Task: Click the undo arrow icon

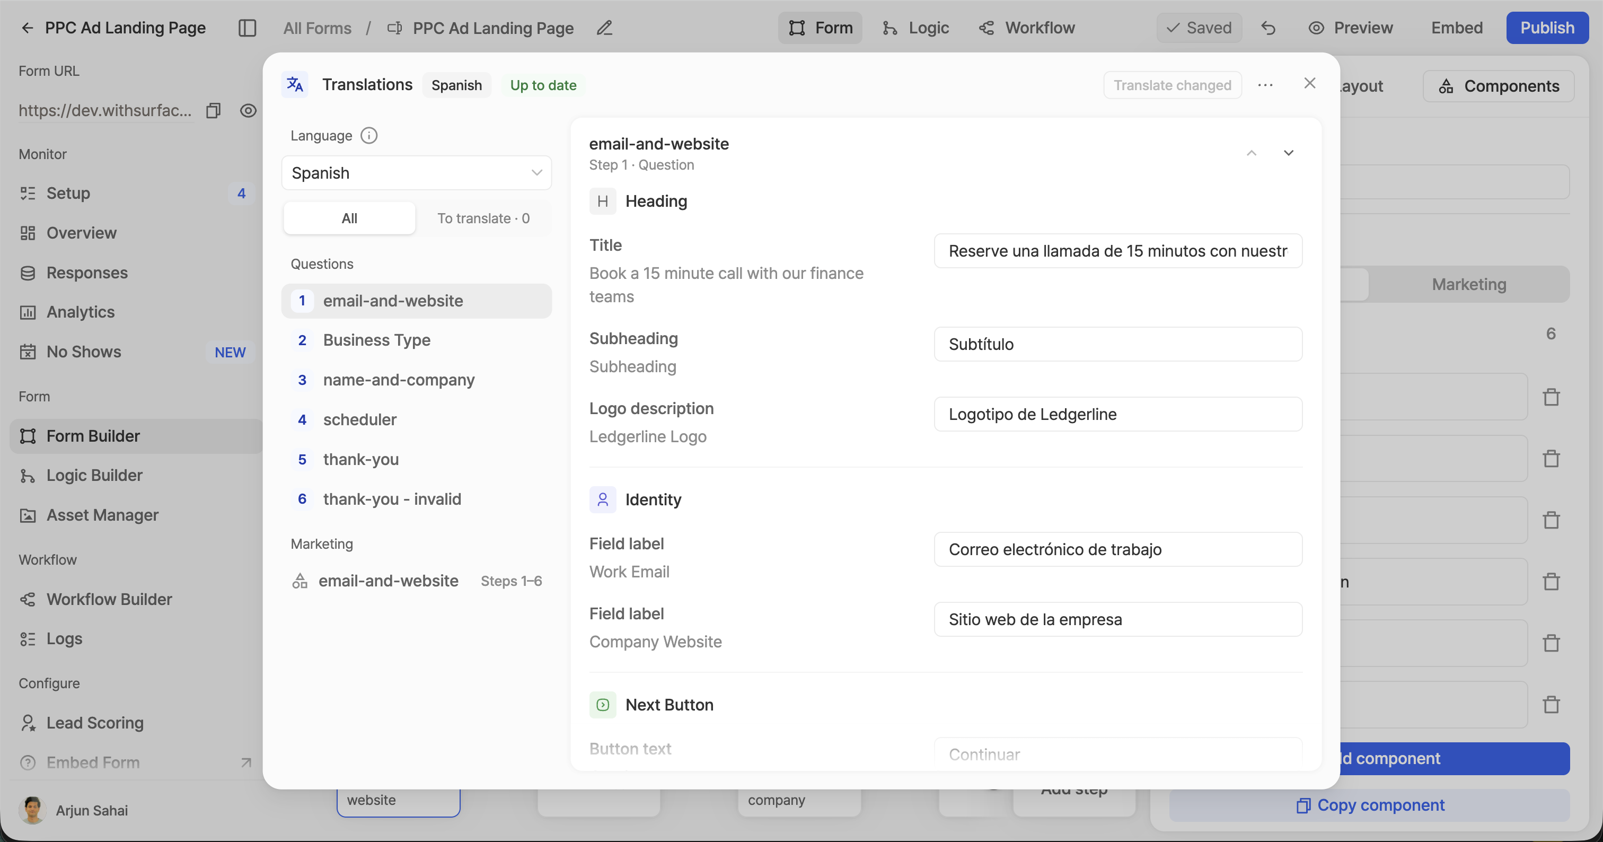Action: pos(1268,28)
